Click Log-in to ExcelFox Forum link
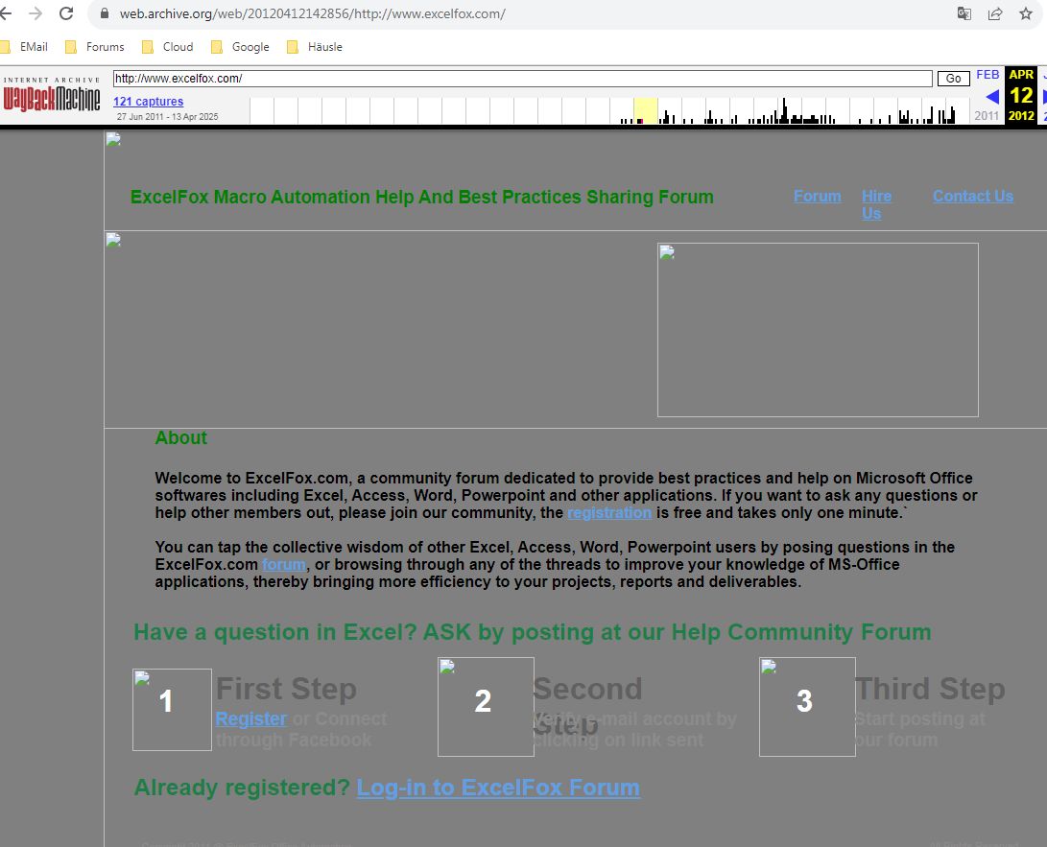Image resolution: width=1047 pixels, height=847 pixels. [x=498, y=788]
